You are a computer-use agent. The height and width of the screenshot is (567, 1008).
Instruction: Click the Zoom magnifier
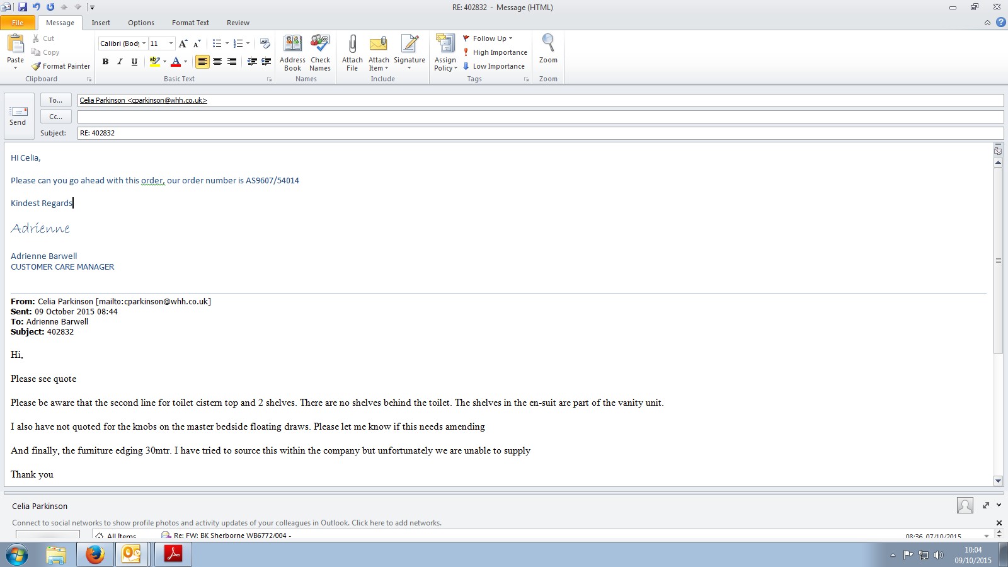pyautogui.click(x=548, y=49)
